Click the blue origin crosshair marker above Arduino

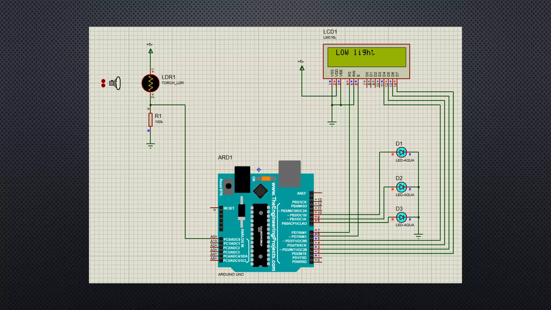(259, 170)
